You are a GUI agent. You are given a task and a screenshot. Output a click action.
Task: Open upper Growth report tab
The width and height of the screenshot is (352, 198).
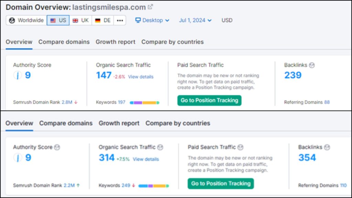click(115, 42)
